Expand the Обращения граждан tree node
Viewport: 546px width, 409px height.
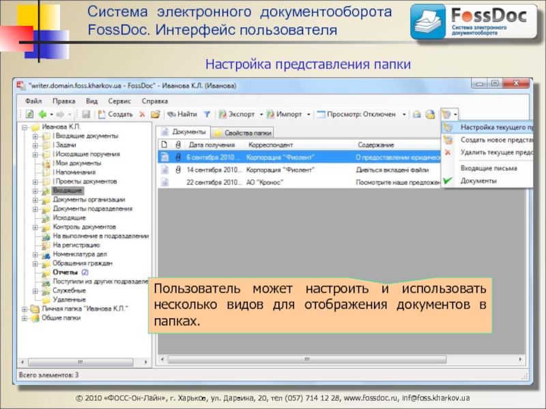click(35, 264)
